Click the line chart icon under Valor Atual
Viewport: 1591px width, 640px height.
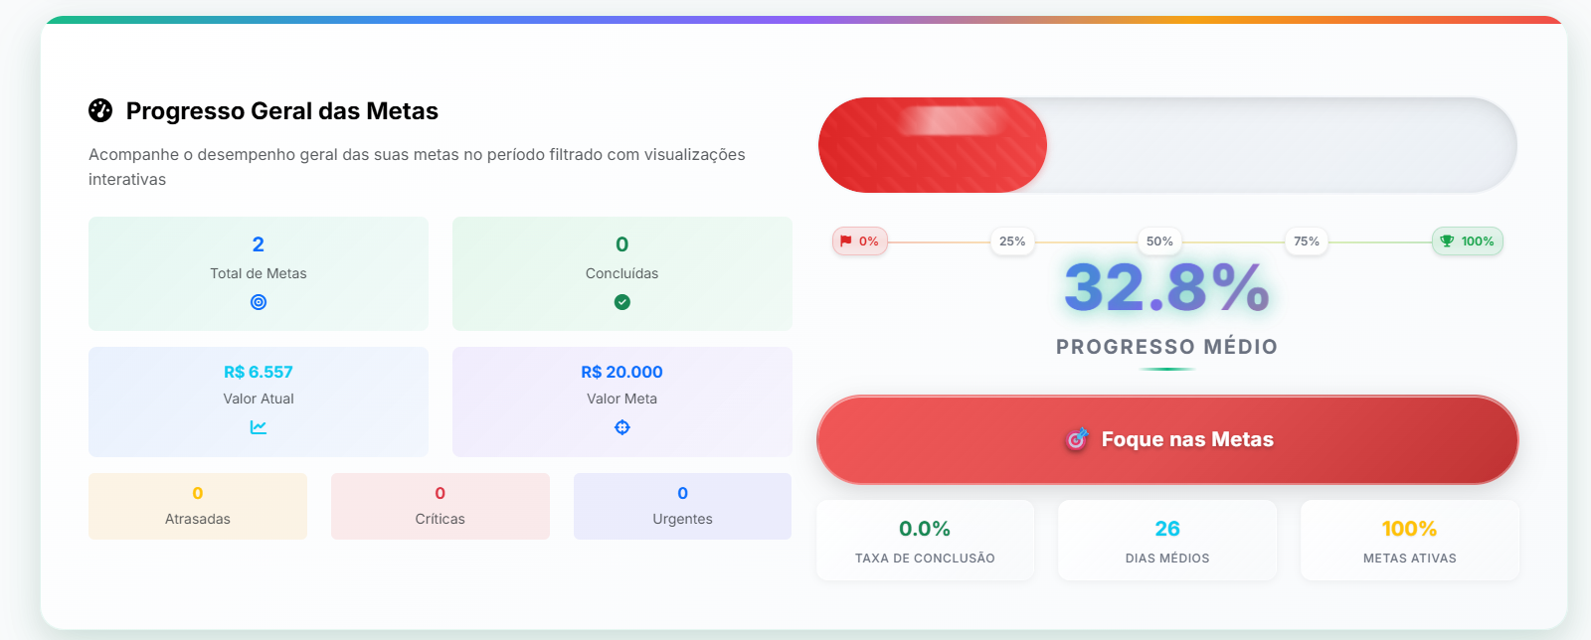pos(259,427)
